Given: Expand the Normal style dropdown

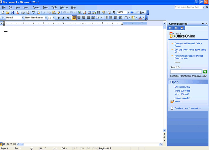Looking at the screenshot, I should [23, 18].
